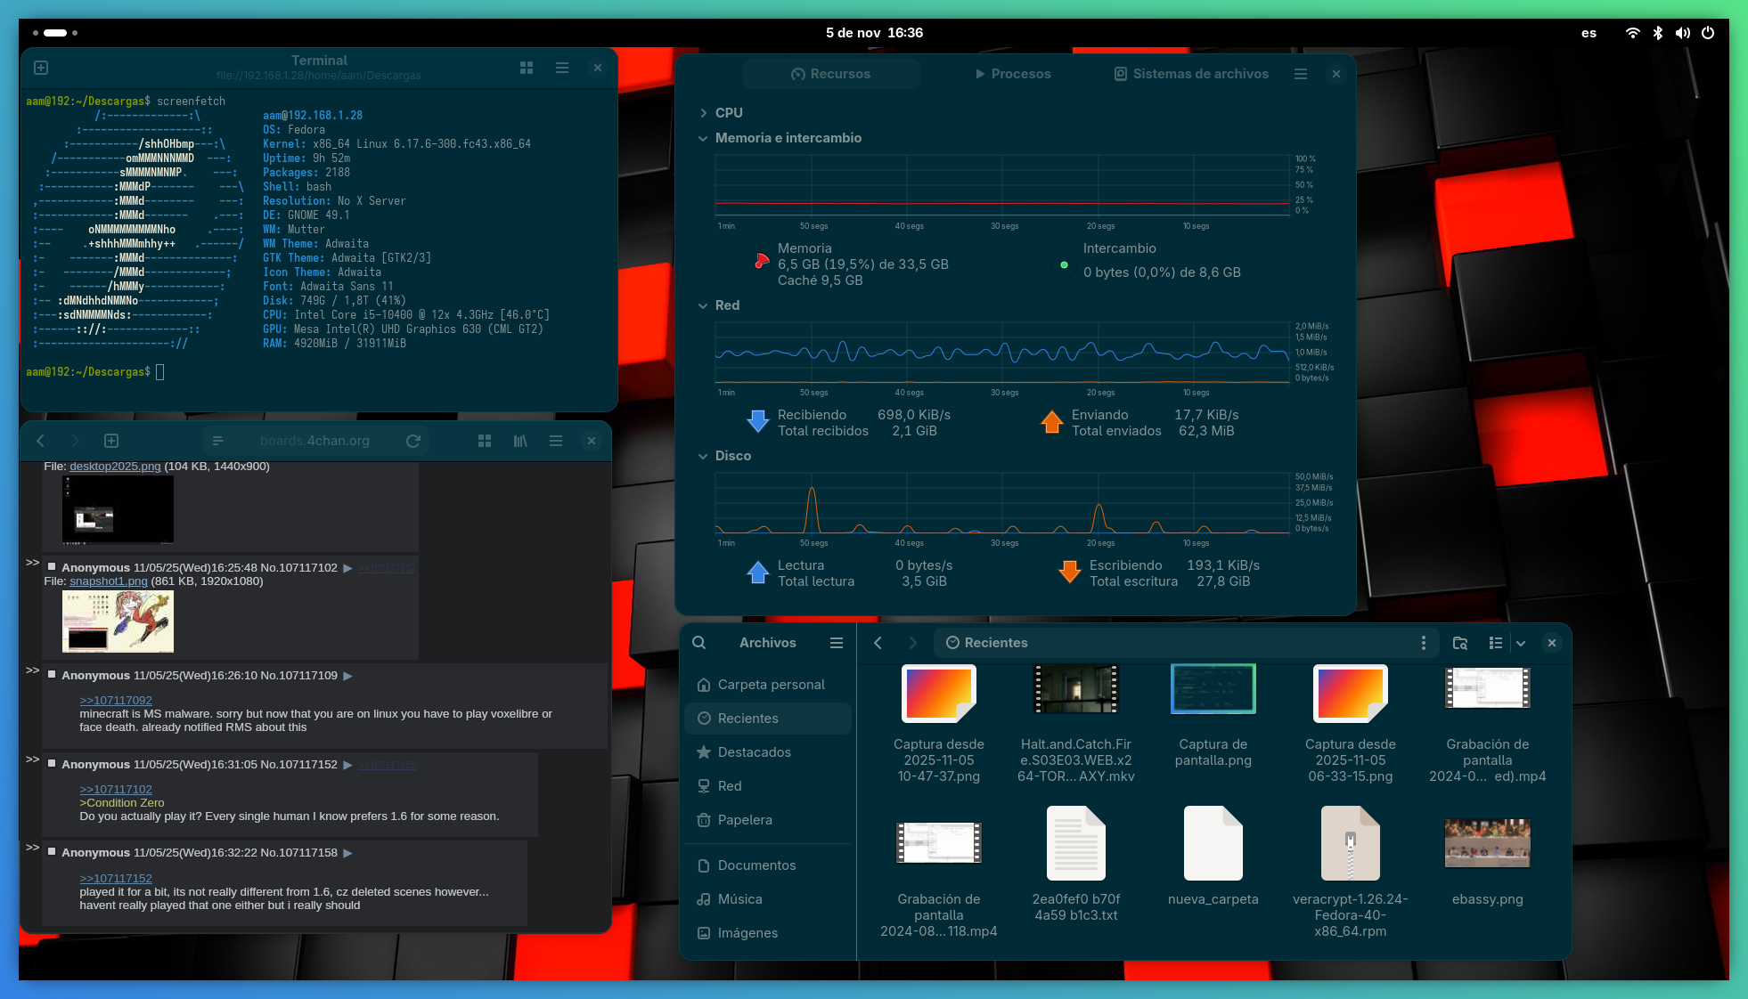The width and height of the screenshot is (1748, 999).
Task: Click the memory color swatch pie icon
Action: (x=761, y=262)
